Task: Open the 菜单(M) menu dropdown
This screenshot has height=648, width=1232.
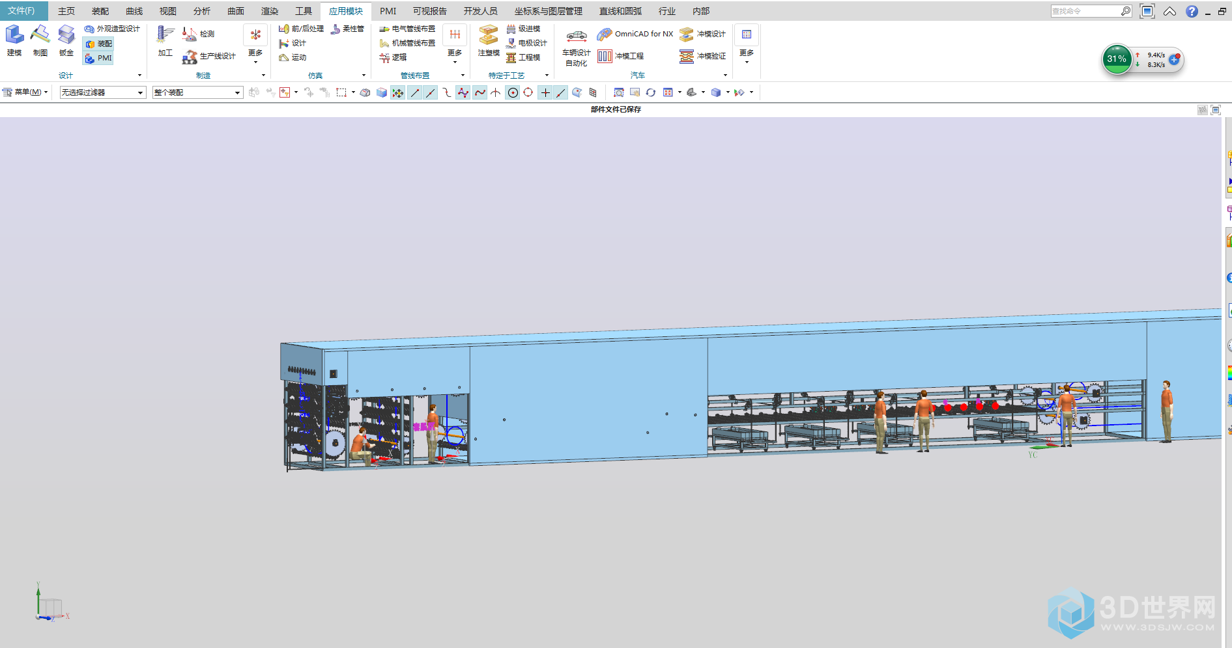Action: (x=25, y=92)
